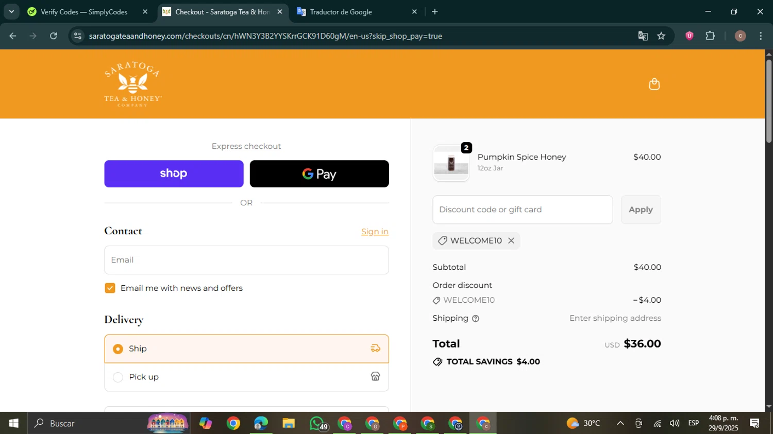Select the Checkout - Saratoga Tea tab
773x434 pixels.
222,12
